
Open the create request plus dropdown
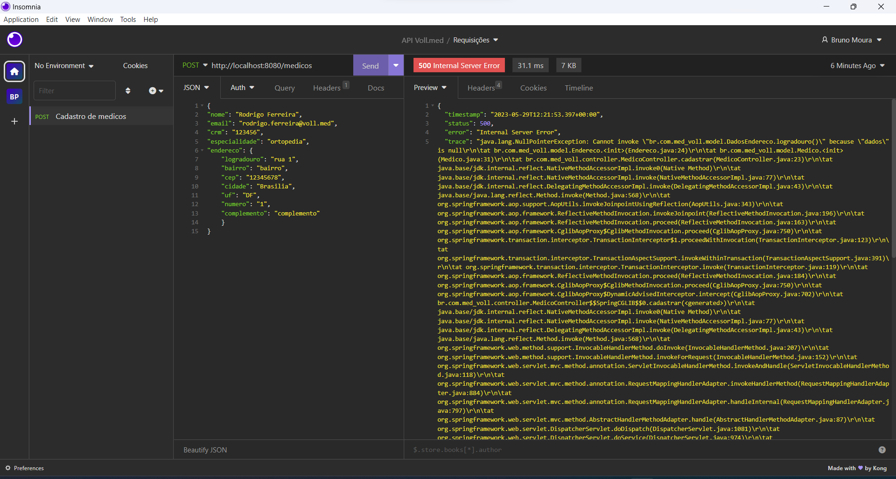point(156,90)
